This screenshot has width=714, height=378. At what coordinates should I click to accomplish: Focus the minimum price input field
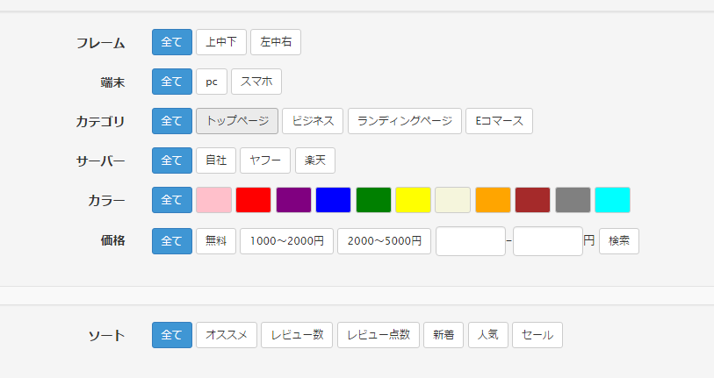[x=471, y=241]
